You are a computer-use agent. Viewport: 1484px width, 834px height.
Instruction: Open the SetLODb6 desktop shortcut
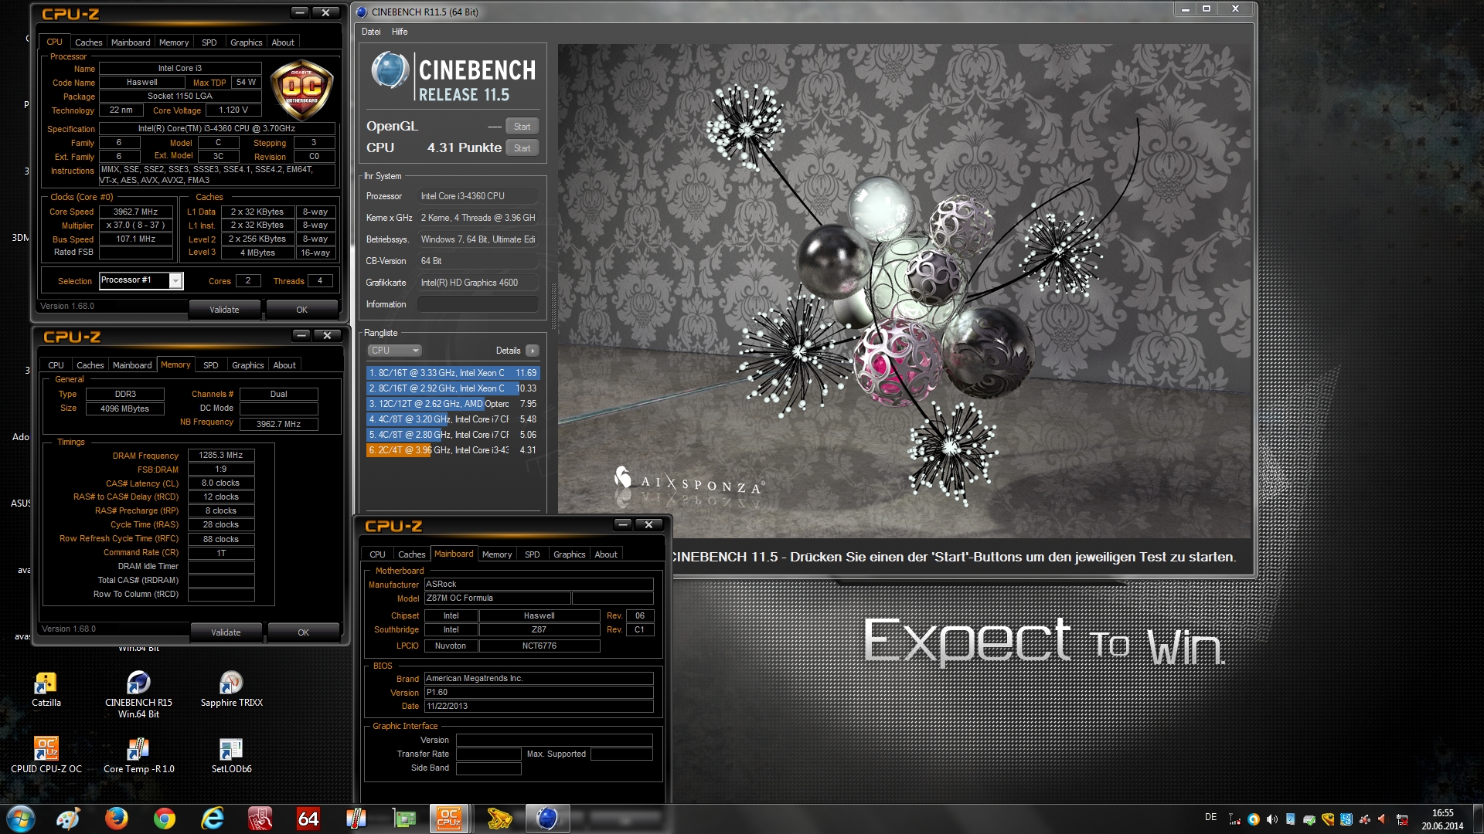(x=231, y=754)
